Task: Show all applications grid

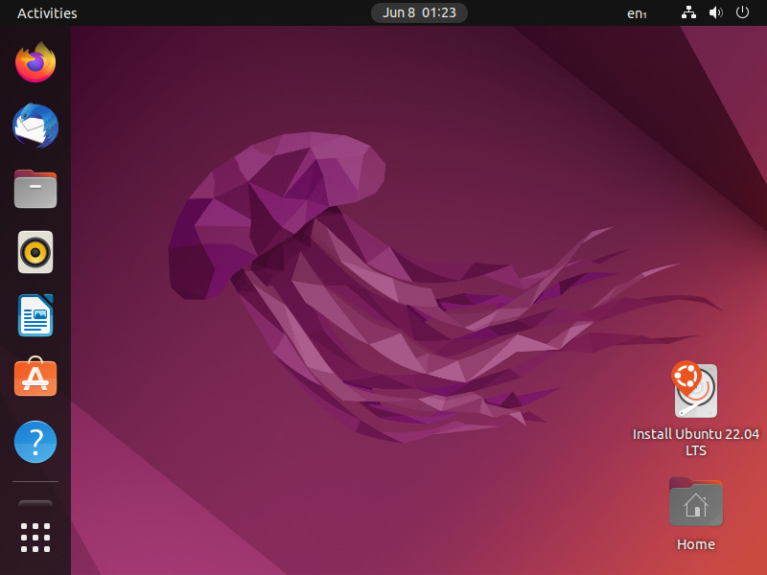Action: tap(35, 537)
